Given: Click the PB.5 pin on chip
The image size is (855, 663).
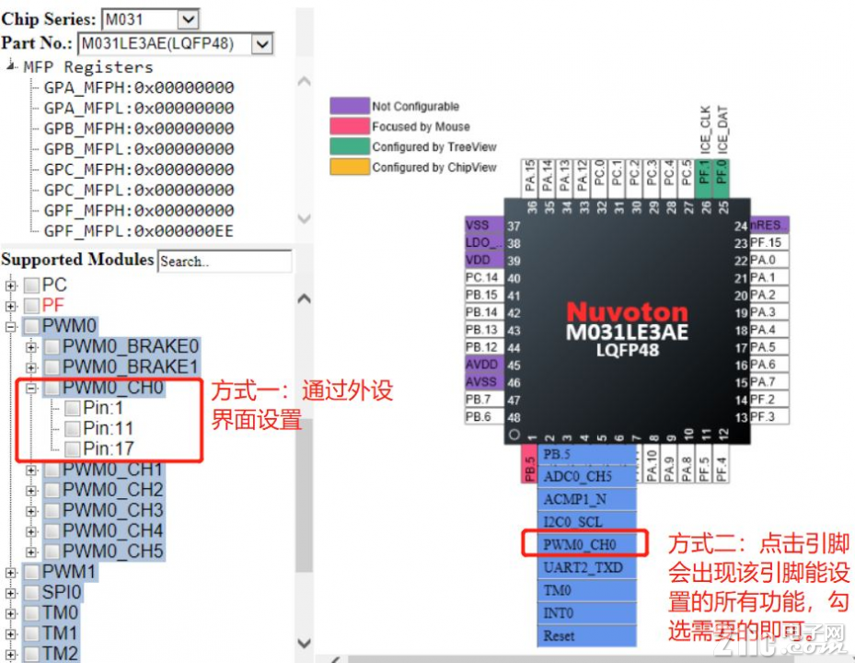Looking at the screenshot, I should click(x=529, y=464).
